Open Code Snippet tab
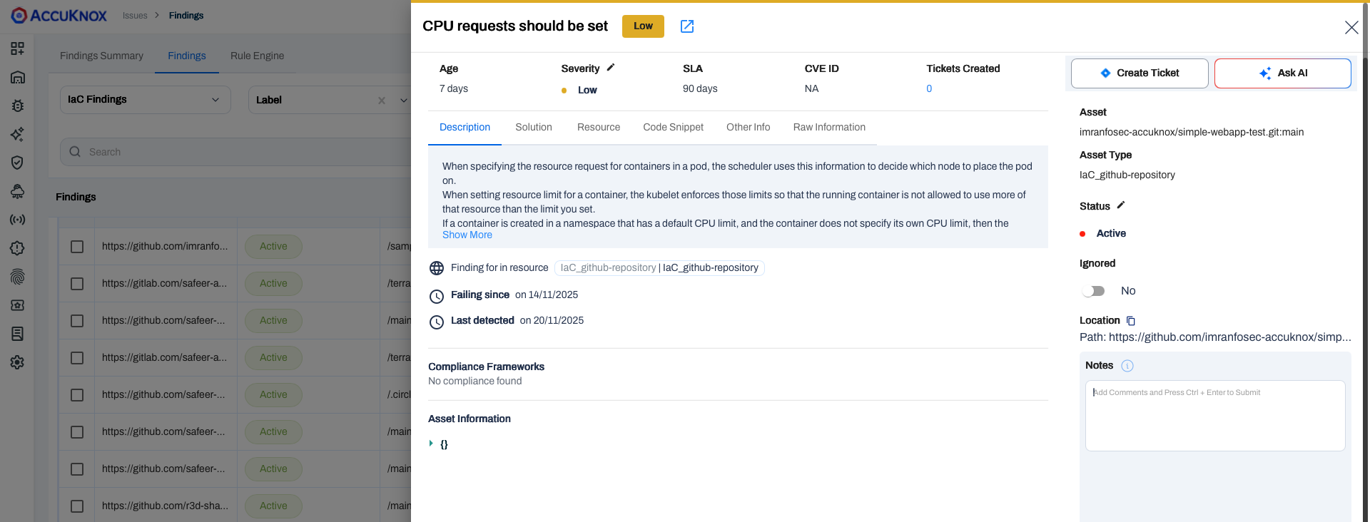 click(x=673, y=127)
